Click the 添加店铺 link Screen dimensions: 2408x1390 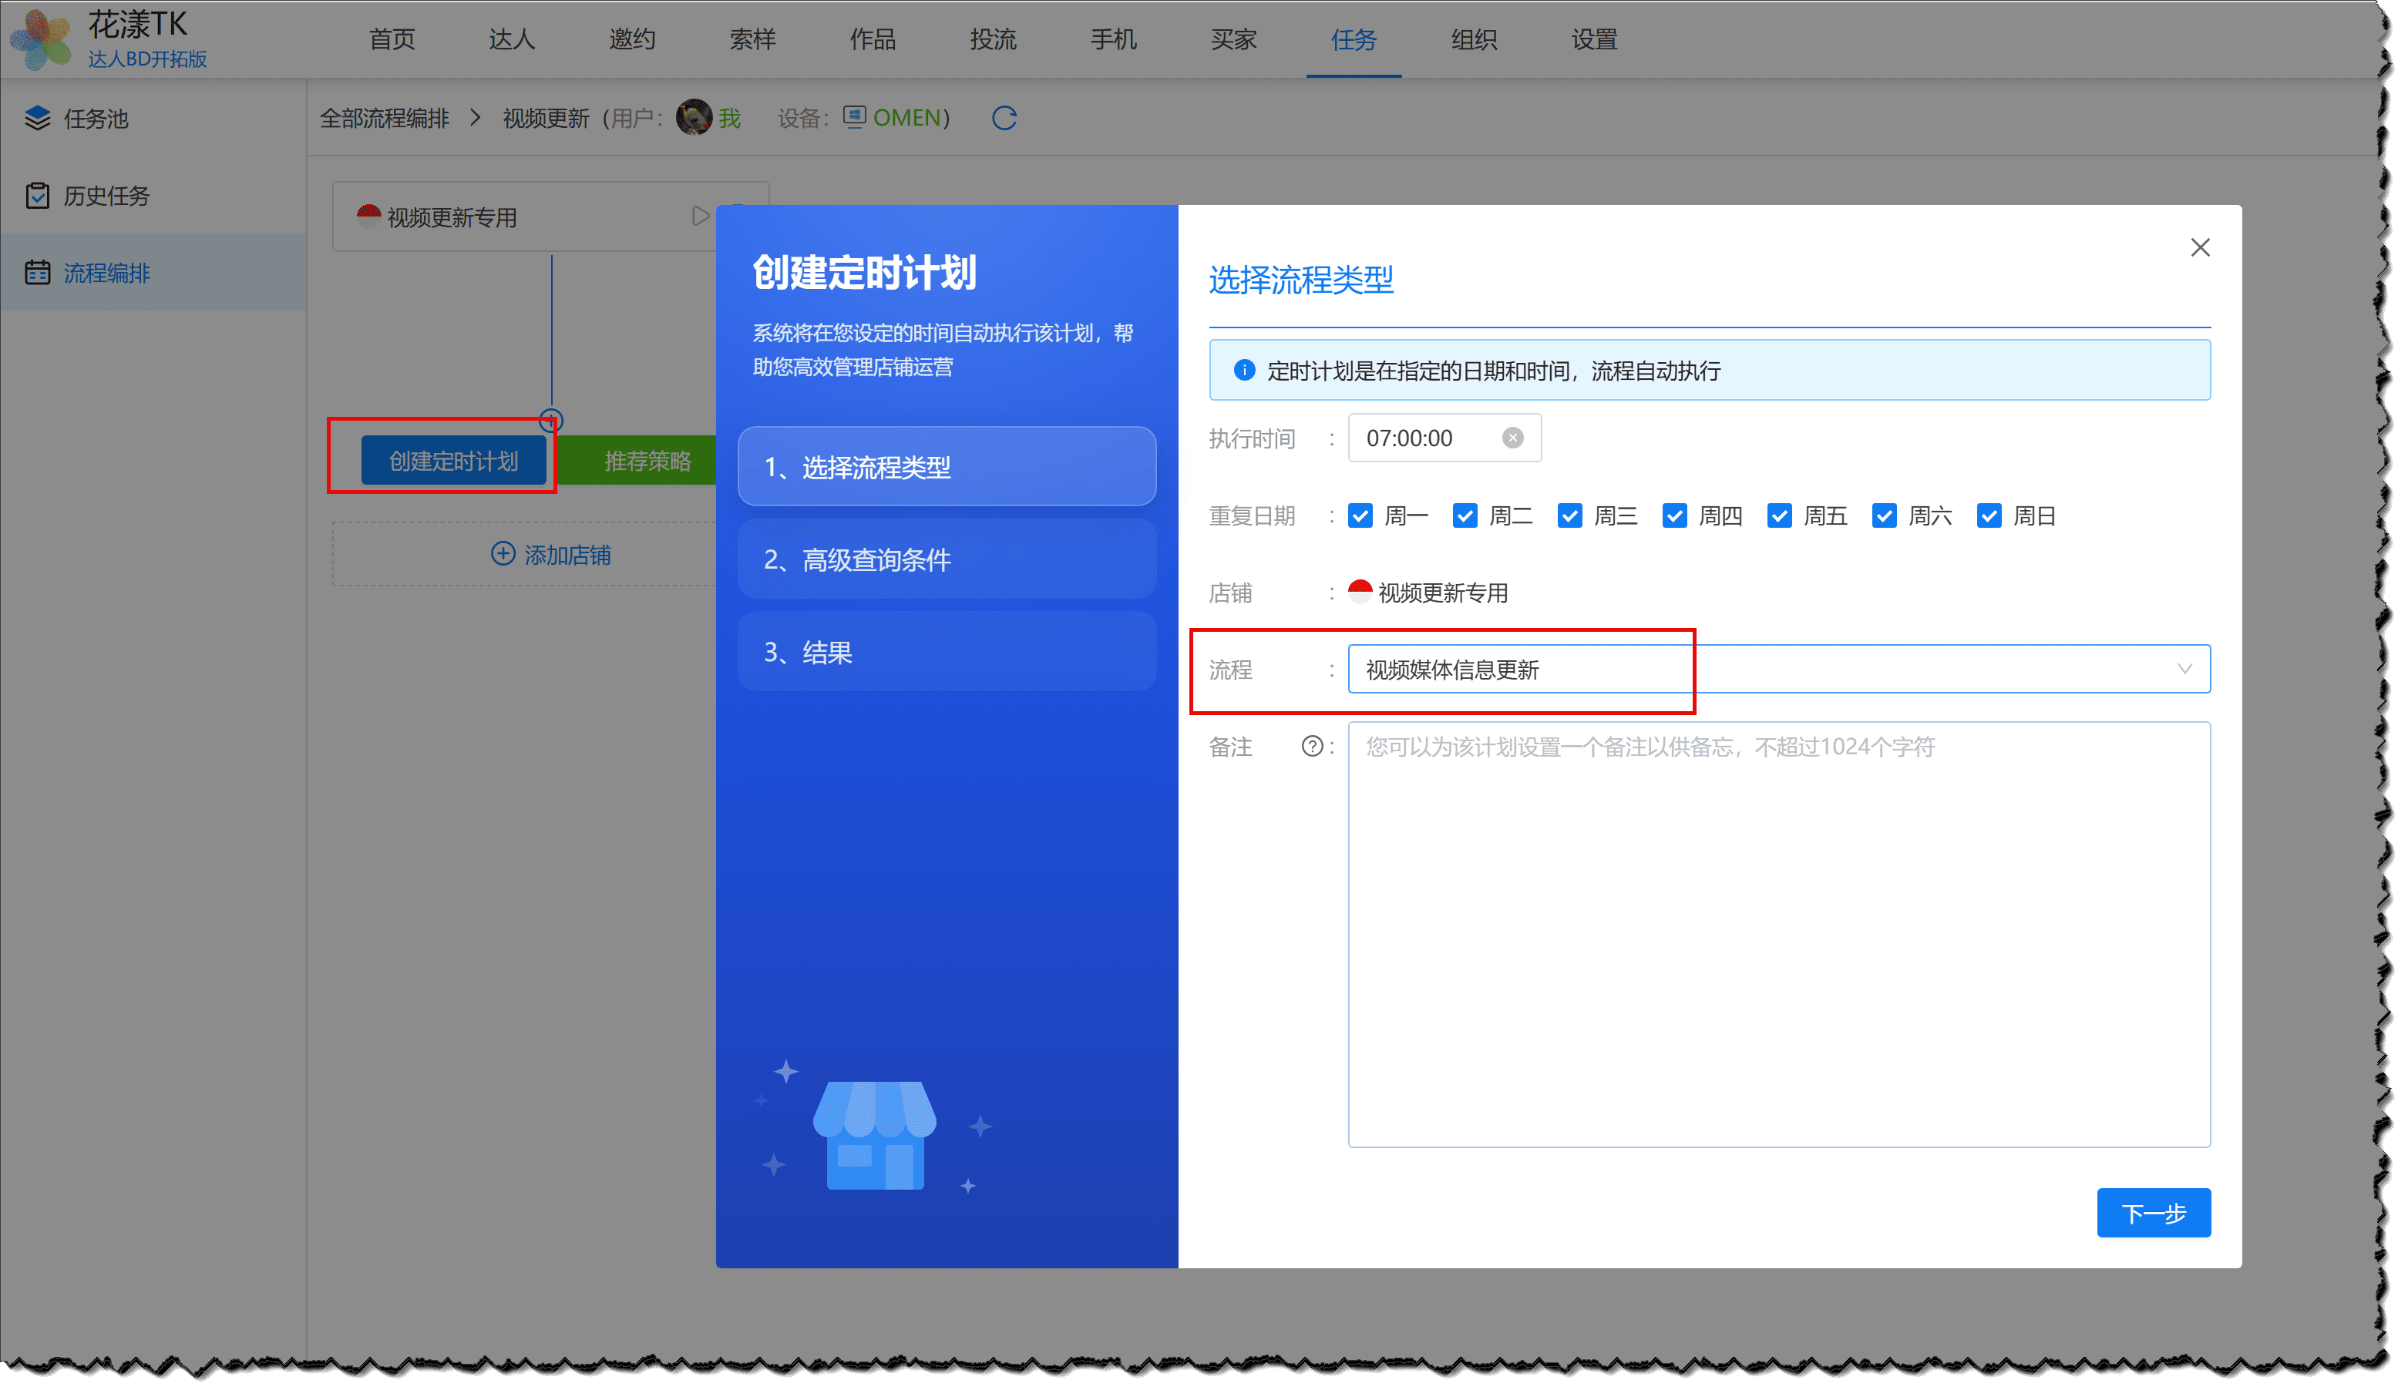tap(550, 555)
